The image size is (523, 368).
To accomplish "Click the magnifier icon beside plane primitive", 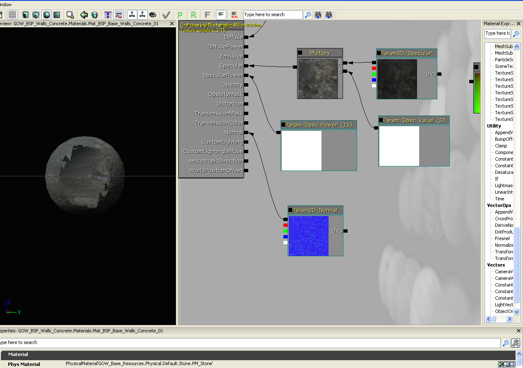I will [70, 15].
